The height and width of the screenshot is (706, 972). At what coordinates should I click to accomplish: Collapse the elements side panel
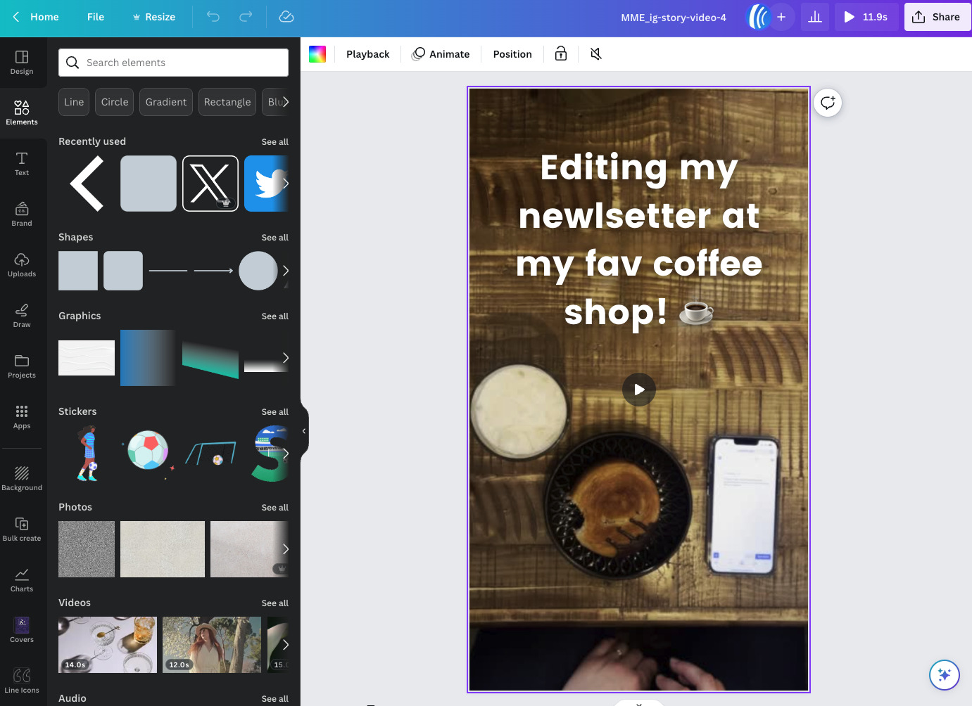pyautogui.click(x=303, y=431)
